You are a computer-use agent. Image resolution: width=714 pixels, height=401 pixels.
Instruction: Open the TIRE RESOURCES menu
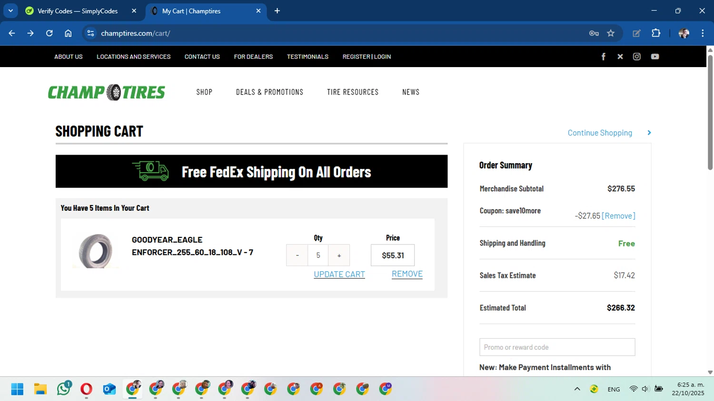click(x=353, y=92)
